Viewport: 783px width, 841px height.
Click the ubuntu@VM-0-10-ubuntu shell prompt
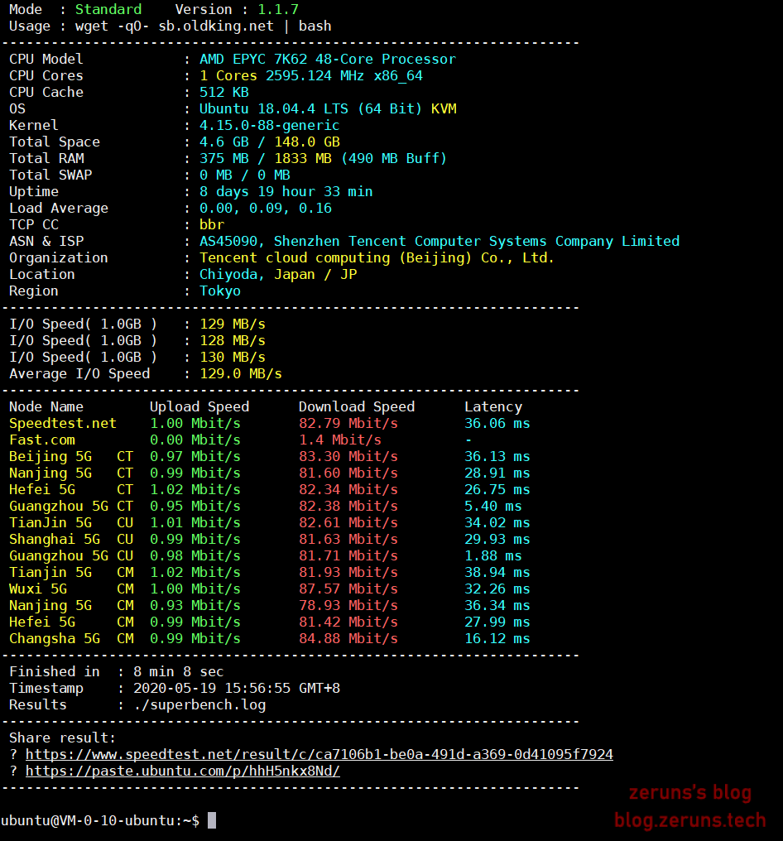99,820
